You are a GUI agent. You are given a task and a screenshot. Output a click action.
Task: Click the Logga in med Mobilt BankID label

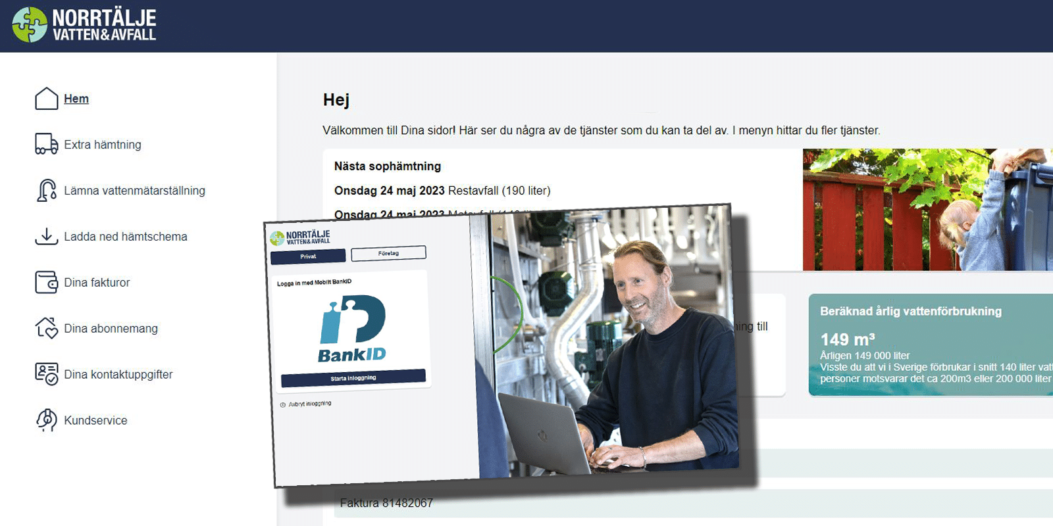(x=314, y=283)
